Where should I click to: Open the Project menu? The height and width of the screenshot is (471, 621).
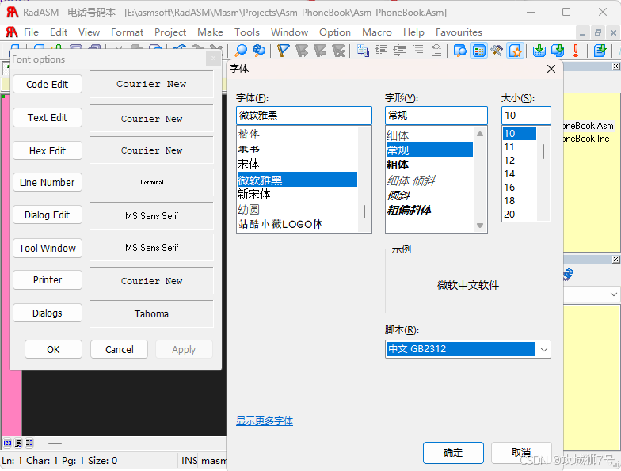(170, 32)
